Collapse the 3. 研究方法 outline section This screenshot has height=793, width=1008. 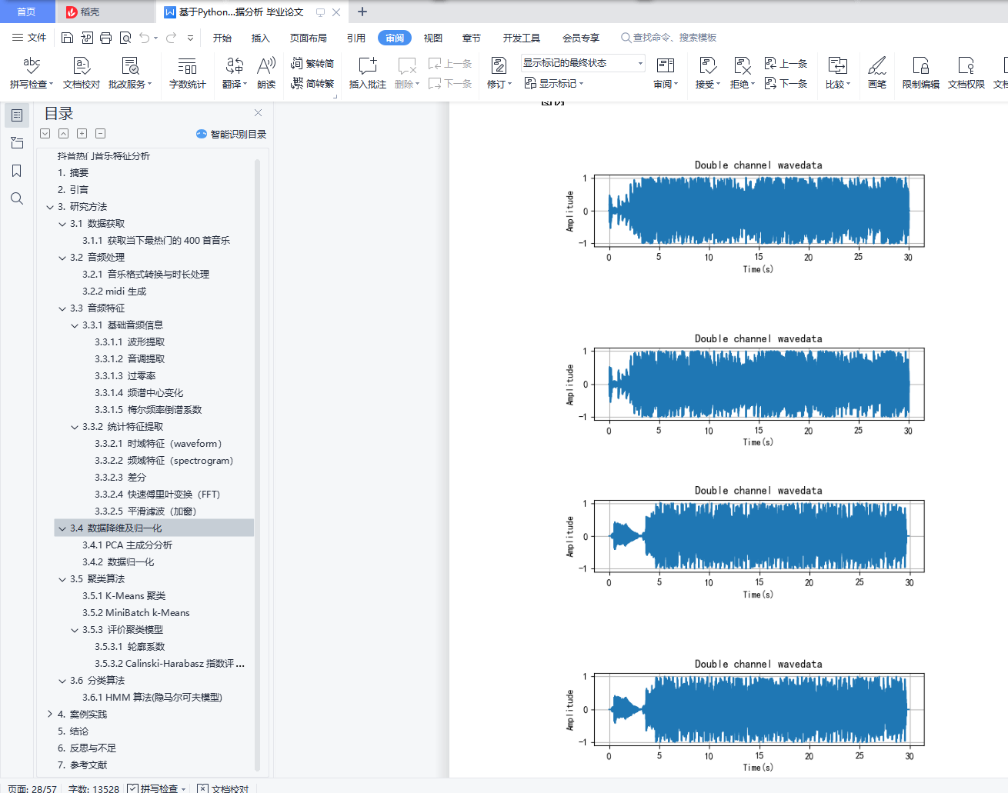50,207
